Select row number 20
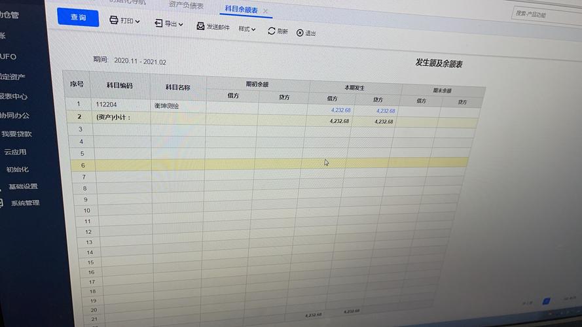The width and height of the screenshot is (582, 327). click(94, 310)
